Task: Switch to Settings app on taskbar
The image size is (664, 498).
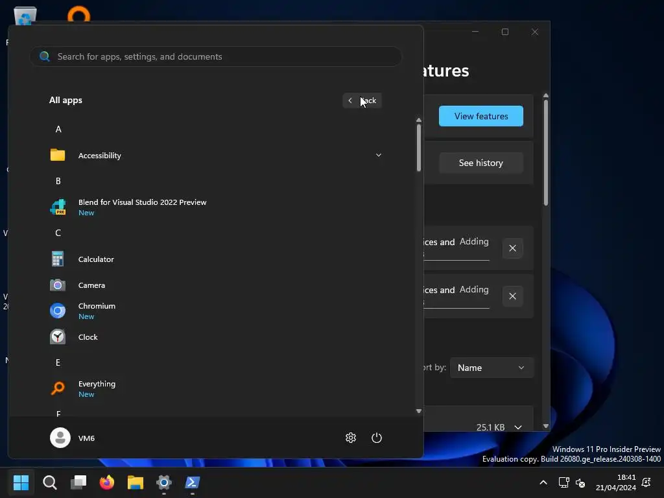Action: pos(164,482)
